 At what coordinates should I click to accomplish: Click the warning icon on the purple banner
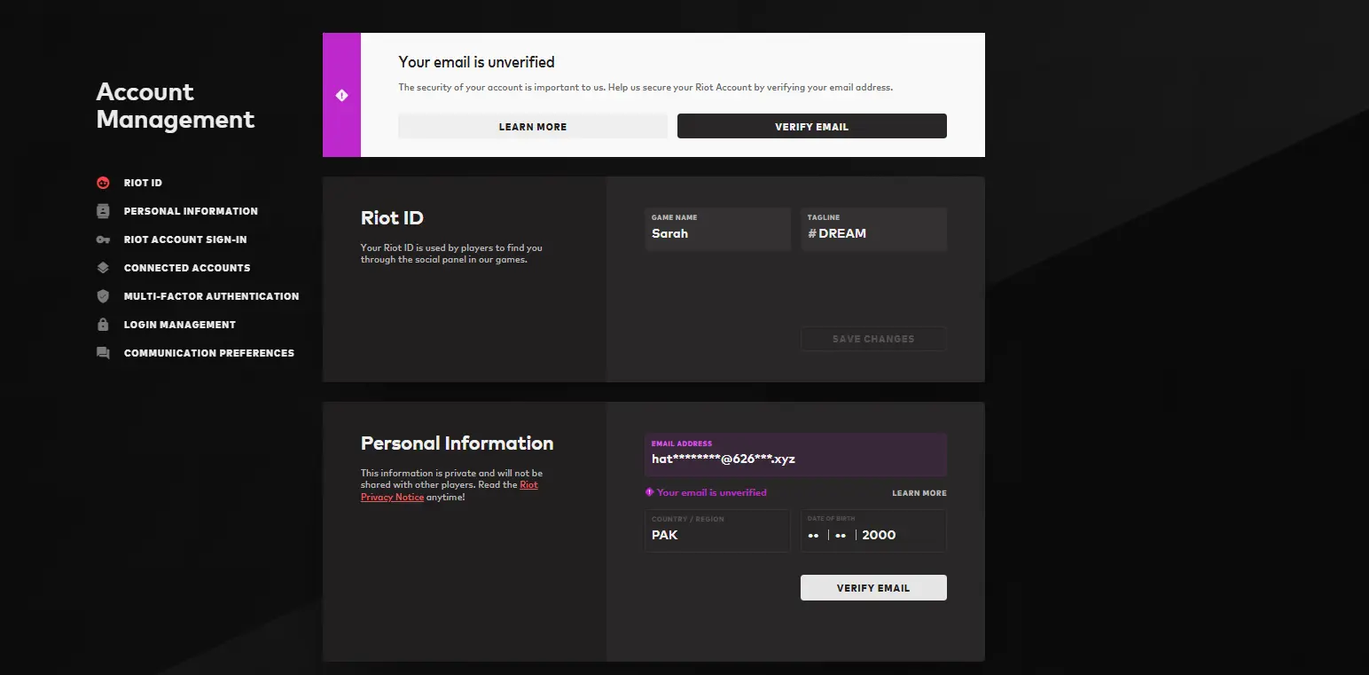341,95
